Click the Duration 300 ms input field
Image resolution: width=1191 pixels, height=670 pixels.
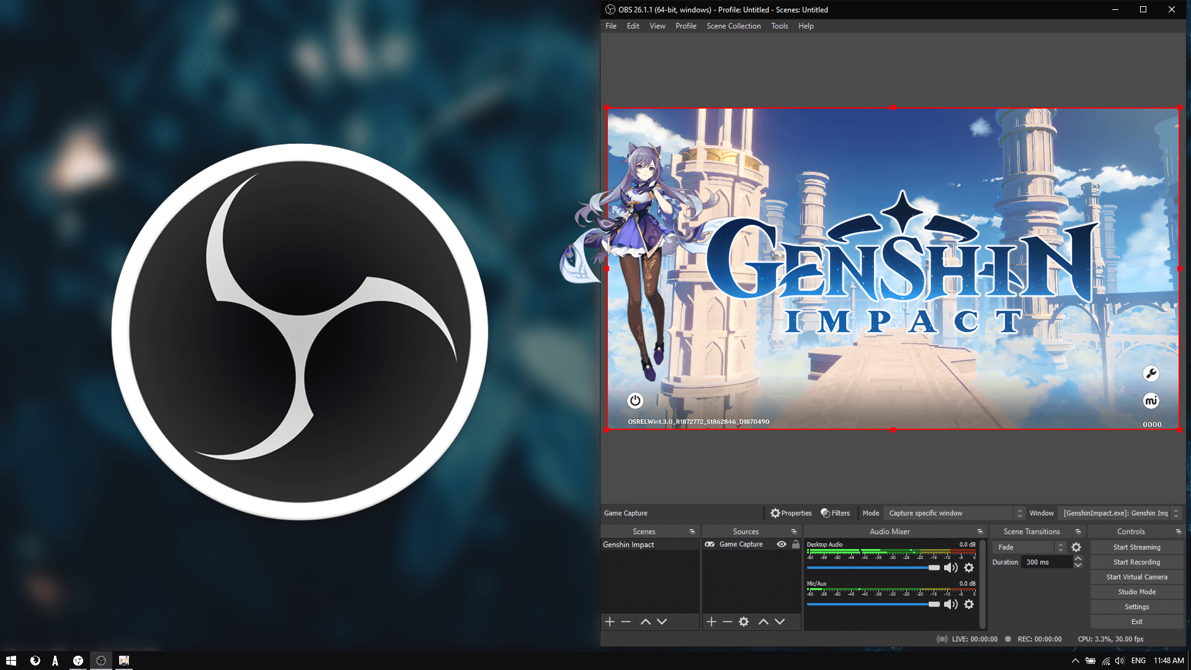(1047, 562)
